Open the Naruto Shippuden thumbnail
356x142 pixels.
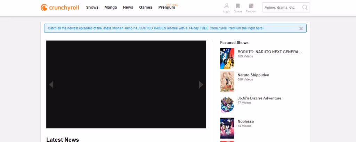[227, 82]
